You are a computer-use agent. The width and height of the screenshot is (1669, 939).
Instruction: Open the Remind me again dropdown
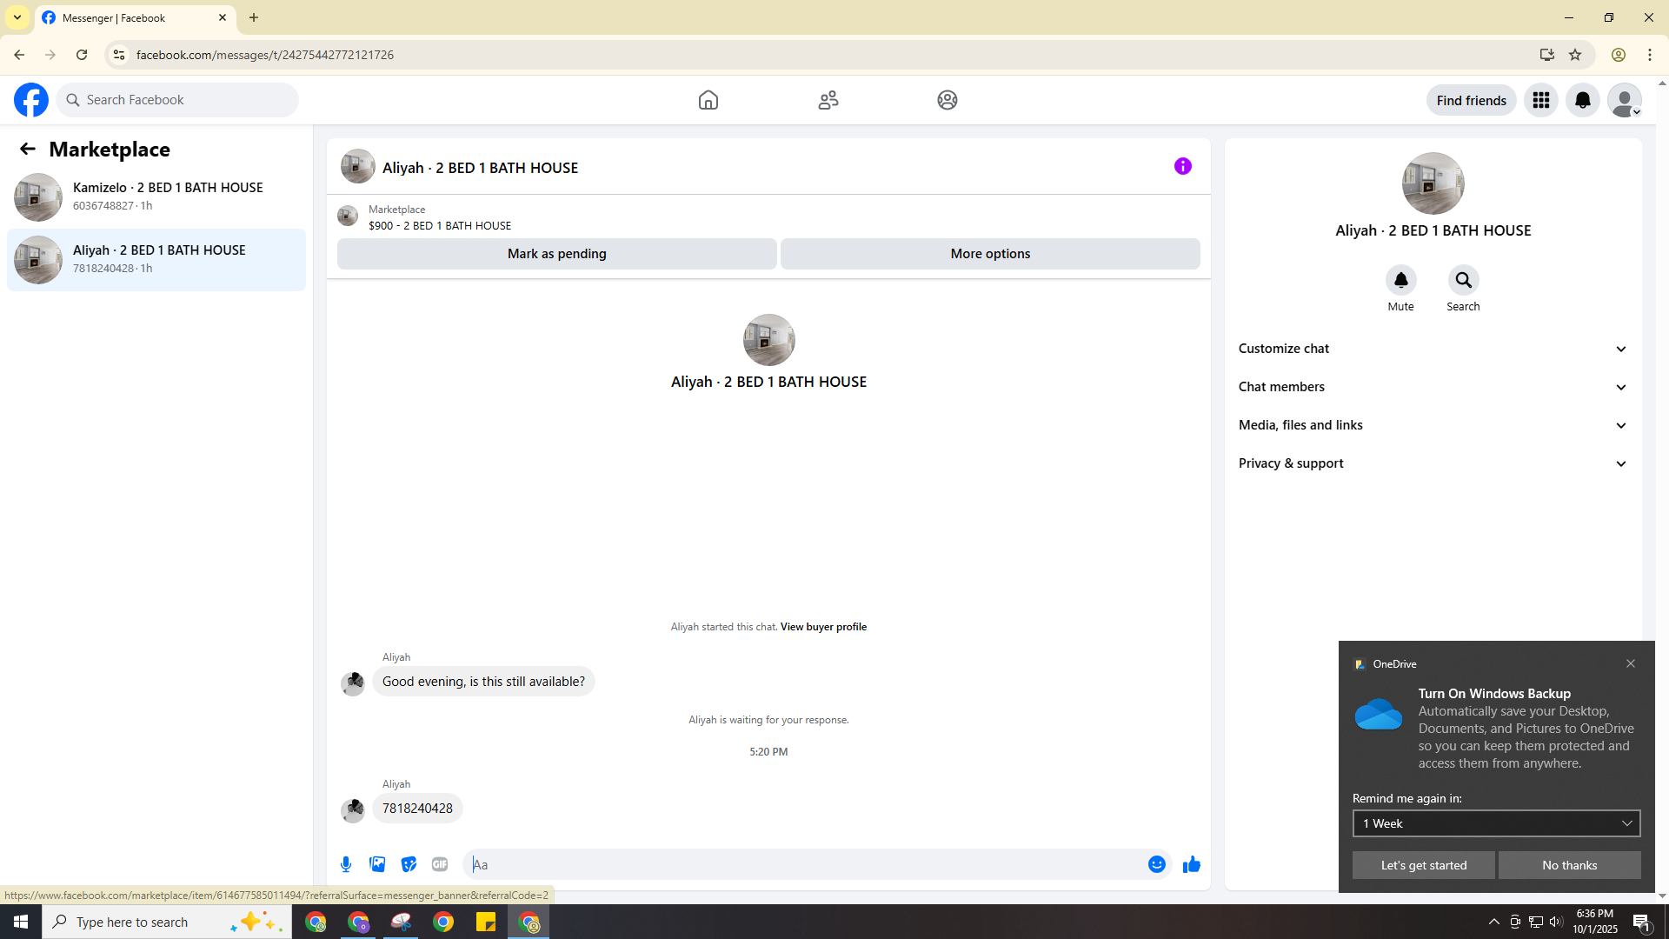click(1497, 823)
